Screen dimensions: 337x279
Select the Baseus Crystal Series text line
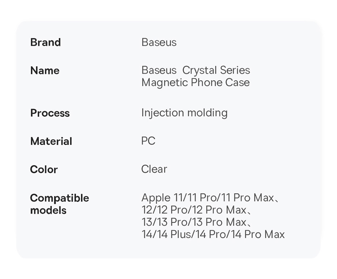click(x=195, y=70)
